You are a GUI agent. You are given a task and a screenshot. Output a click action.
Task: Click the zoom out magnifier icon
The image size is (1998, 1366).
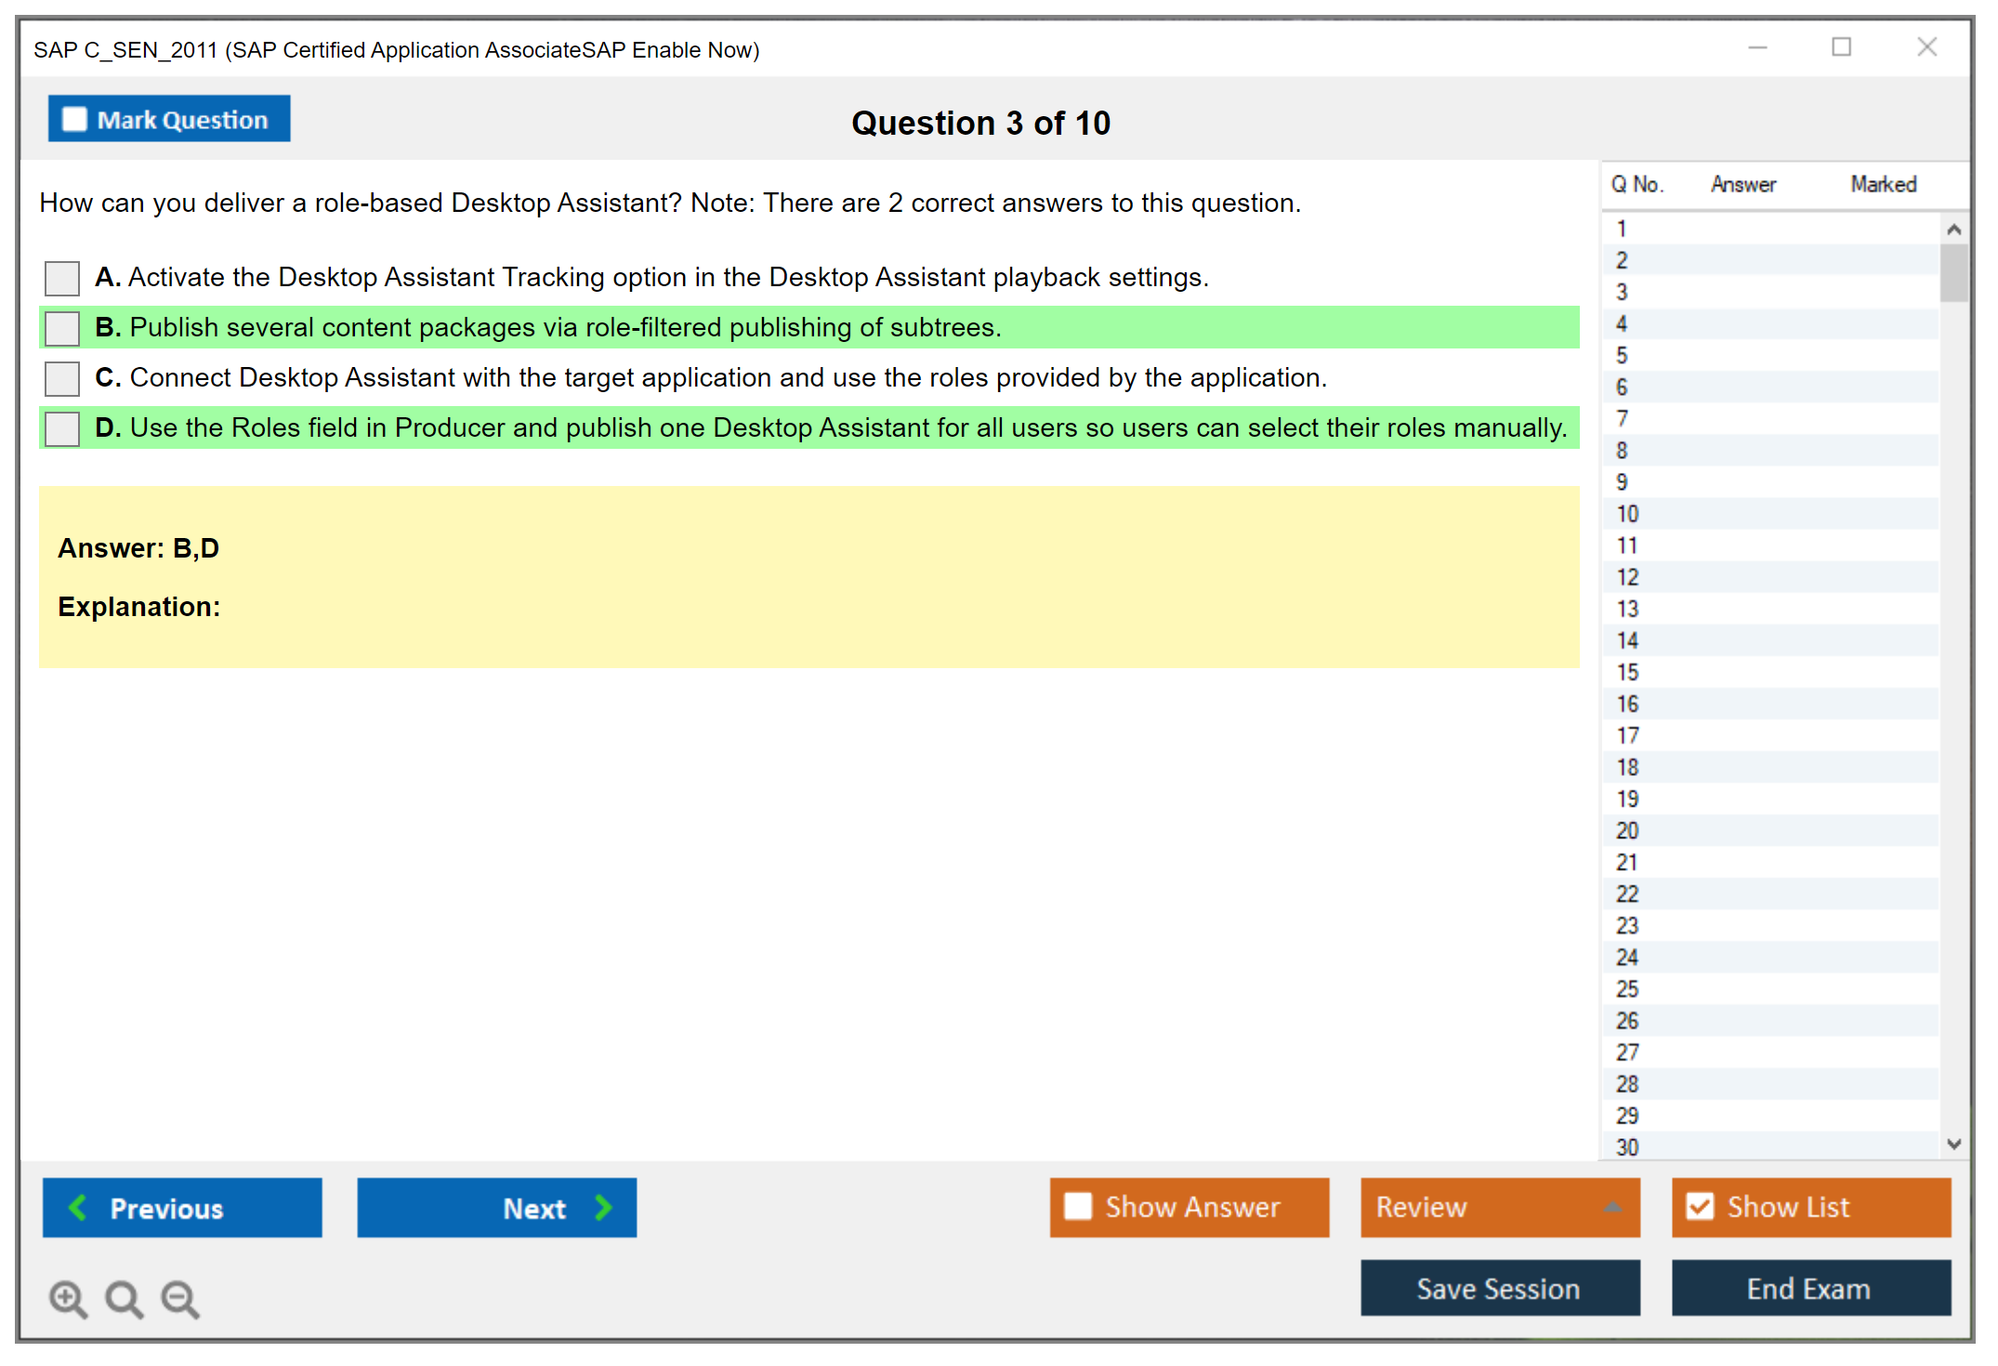[179, 1298]
